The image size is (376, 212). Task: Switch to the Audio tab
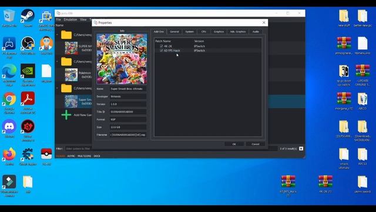pyautogui.click(x=256, y=31)
